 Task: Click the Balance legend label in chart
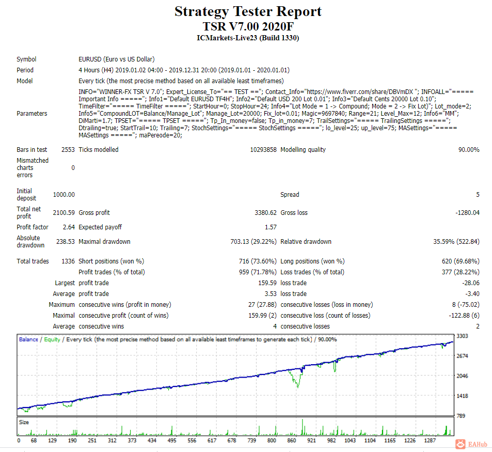point(28,339)
